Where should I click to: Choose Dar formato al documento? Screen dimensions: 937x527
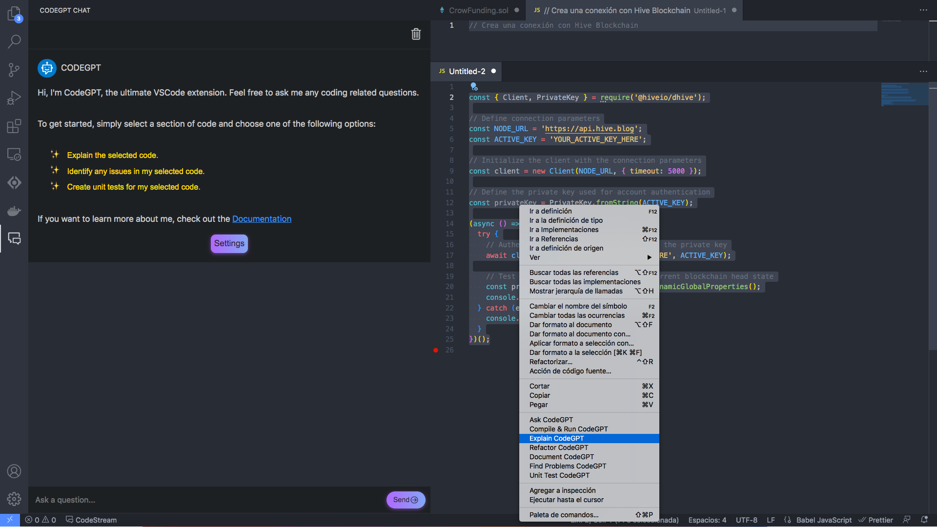[589, 325]
